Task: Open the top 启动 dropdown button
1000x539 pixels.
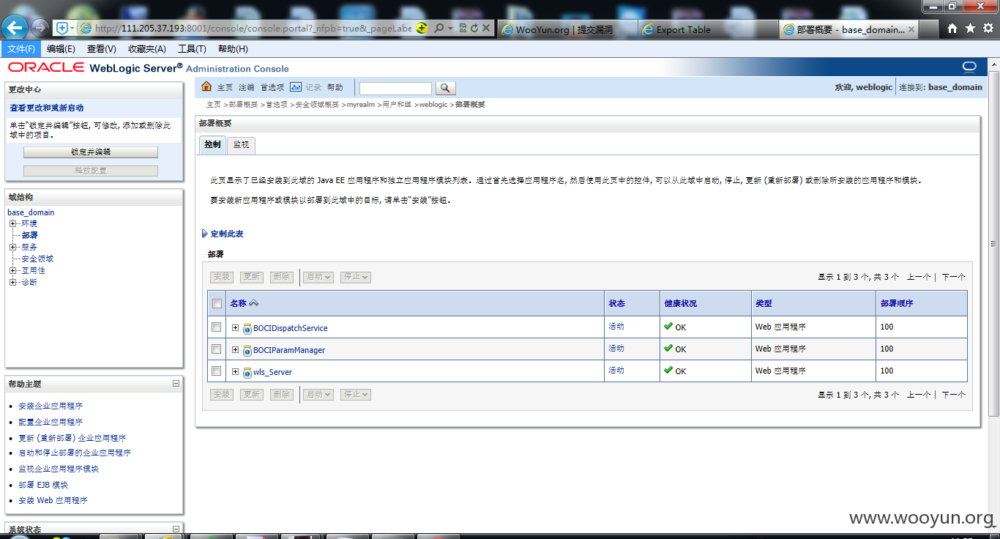Action: click(x=318, y=277)
